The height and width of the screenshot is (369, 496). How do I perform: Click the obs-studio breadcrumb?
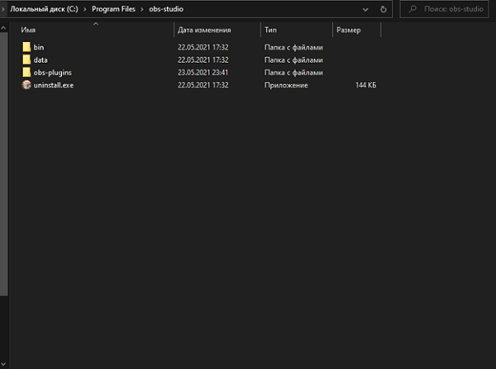click(166, 9)
